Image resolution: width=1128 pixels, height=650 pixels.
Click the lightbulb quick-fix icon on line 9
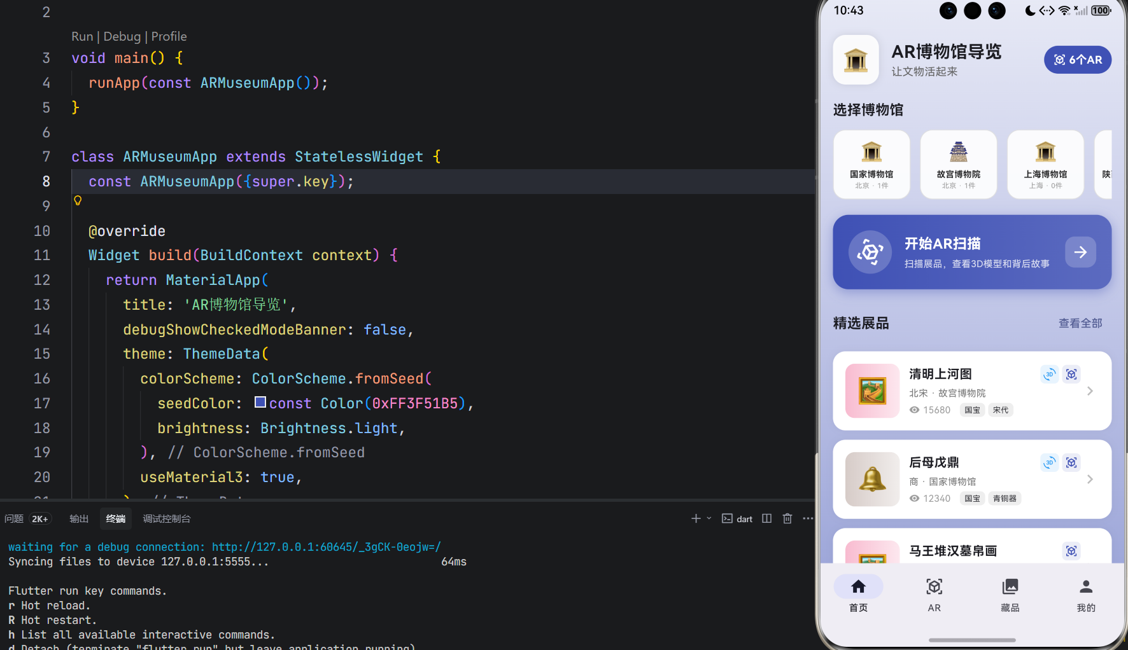pos(78,200)
